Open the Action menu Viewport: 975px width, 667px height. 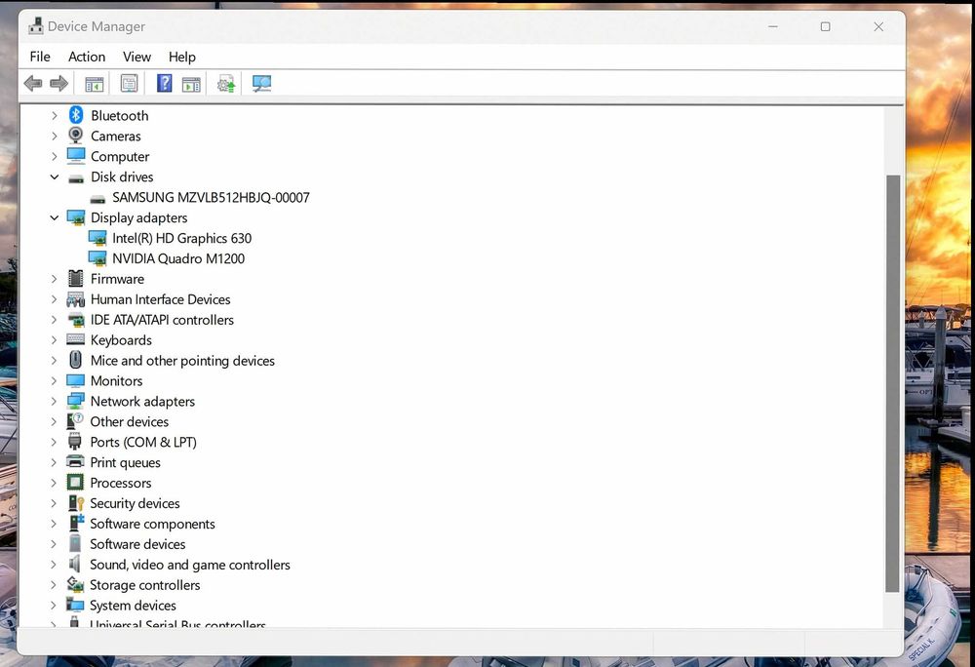[x=87, y=57]
